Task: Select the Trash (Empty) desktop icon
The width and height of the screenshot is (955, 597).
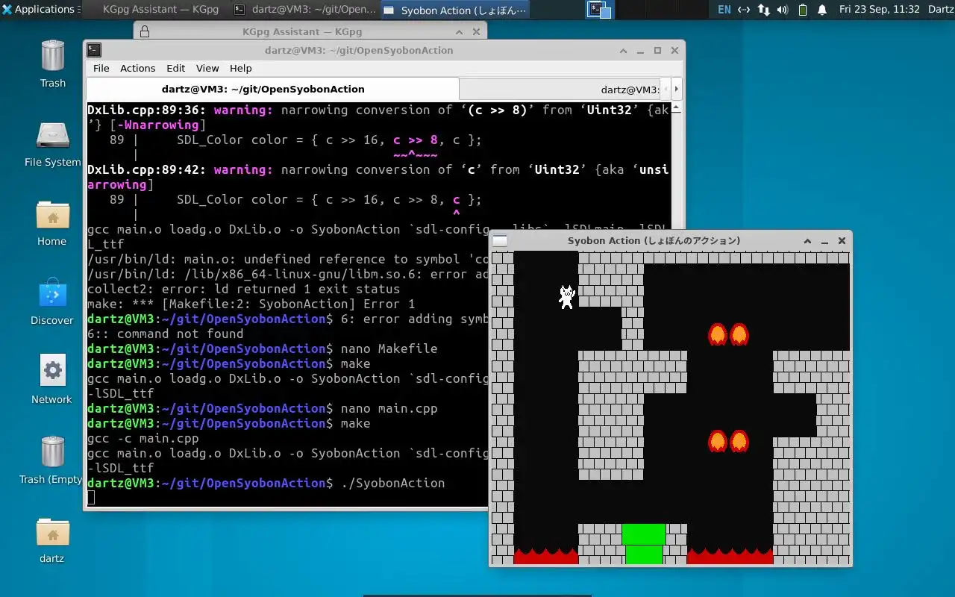Action: [x=52, y=460]
